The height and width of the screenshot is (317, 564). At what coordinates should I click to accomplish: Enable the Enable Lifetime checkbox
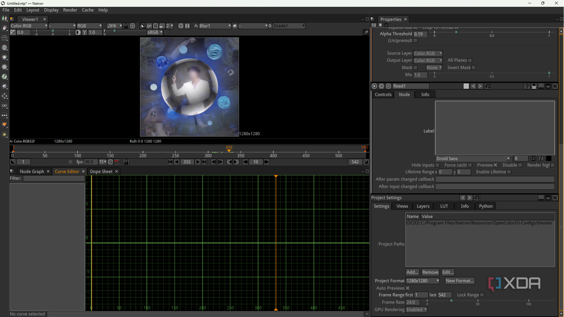[x=509, y=172]
